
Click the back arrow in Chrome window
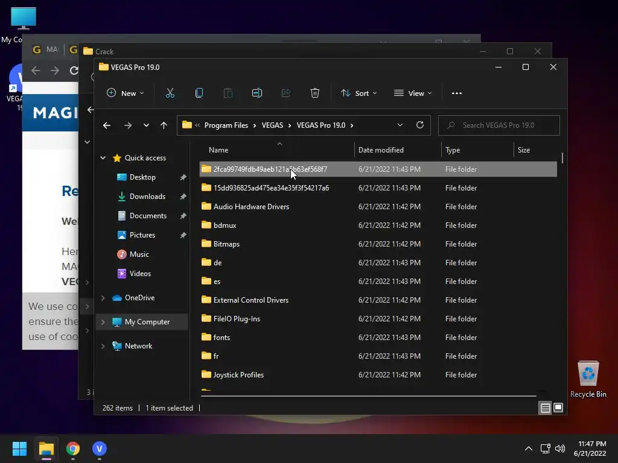point(36,71)
